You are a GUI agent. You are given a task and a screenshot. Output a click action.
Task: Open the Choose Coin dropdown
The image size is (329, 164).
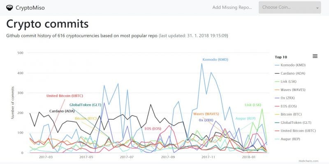click(290, 7)
